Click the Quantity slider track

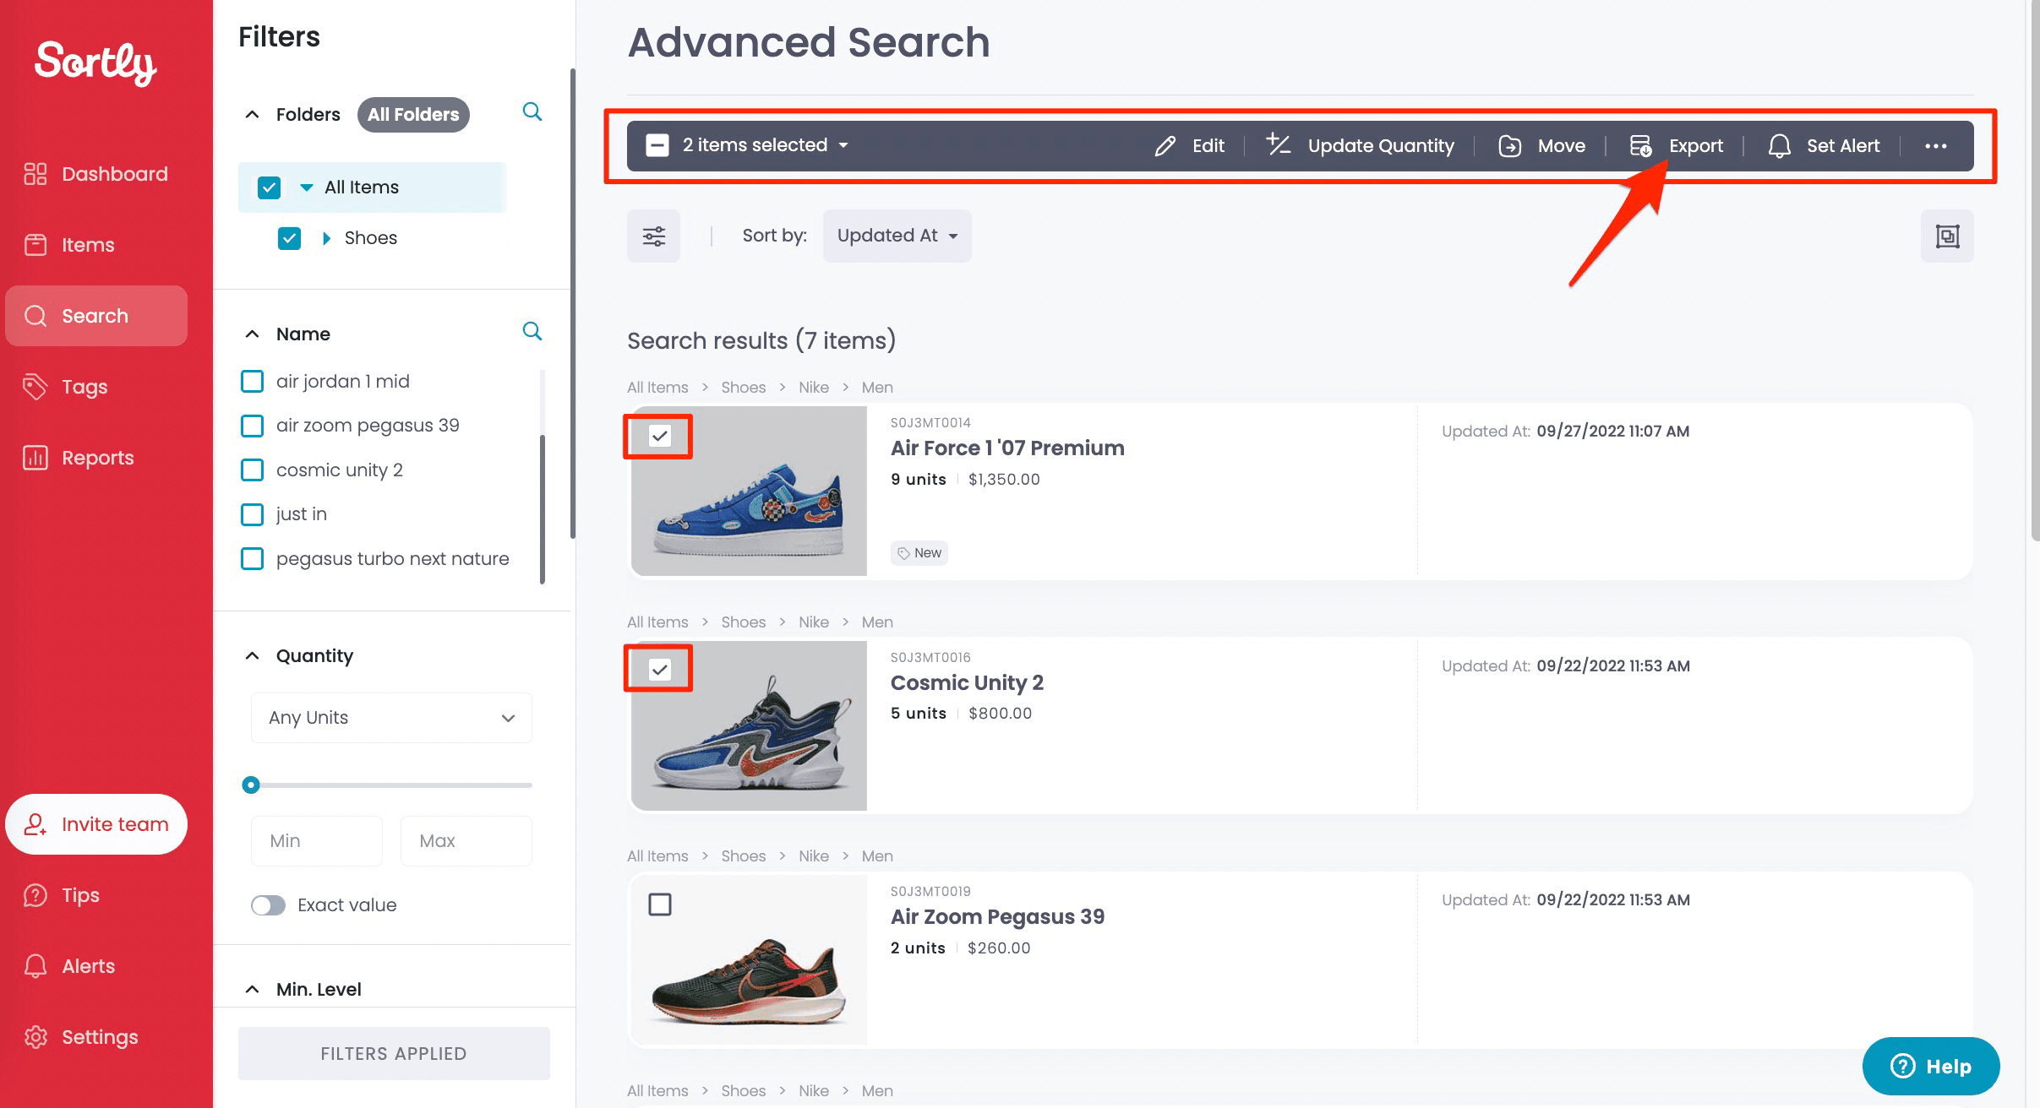coord(391,785)
